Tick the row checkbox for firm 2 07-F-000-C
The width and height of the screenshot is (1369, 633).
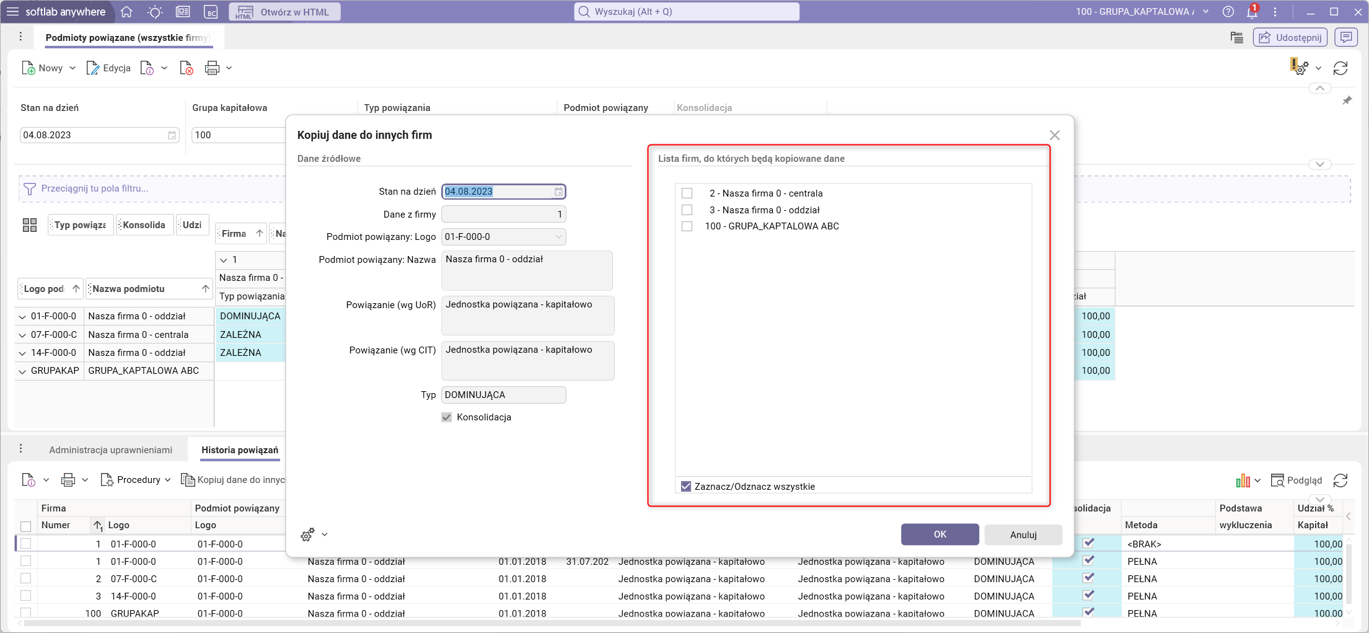pos(25,578)
